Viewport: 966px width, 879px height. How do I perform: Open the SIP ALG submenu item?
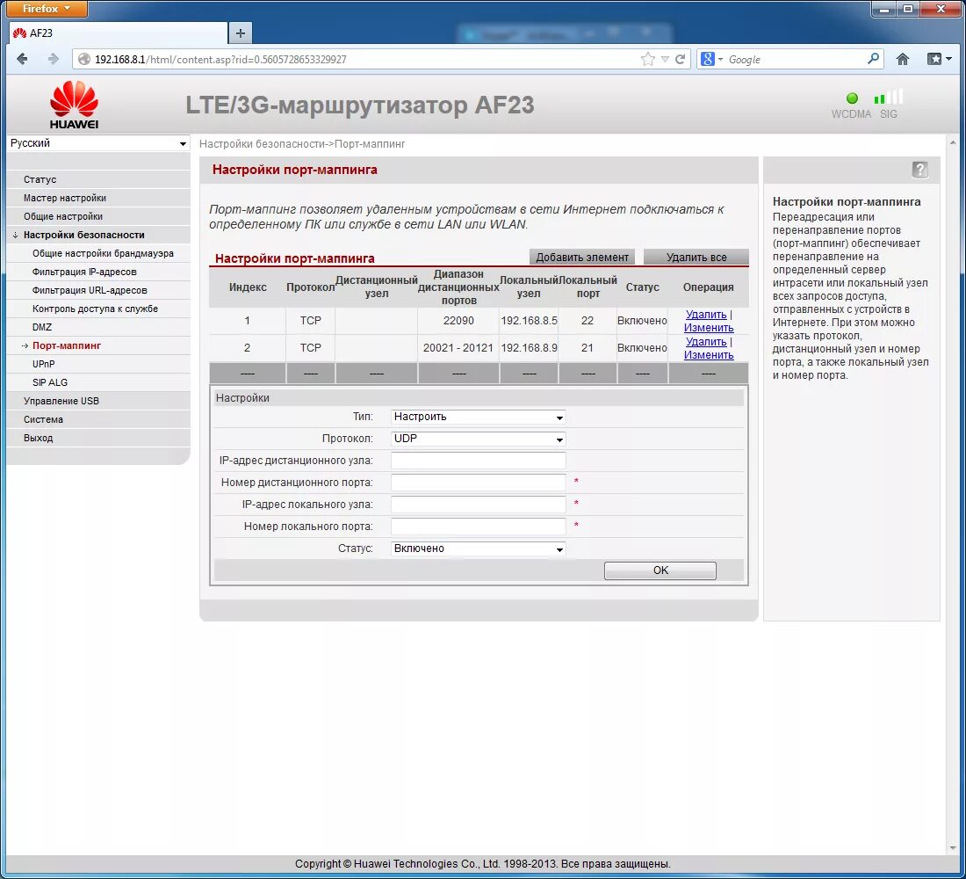coord(50,383)
